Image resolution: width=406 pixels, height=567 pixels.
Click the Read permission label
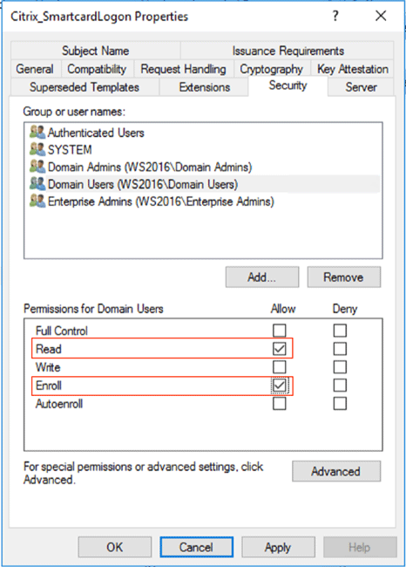[x=49, y=349]
